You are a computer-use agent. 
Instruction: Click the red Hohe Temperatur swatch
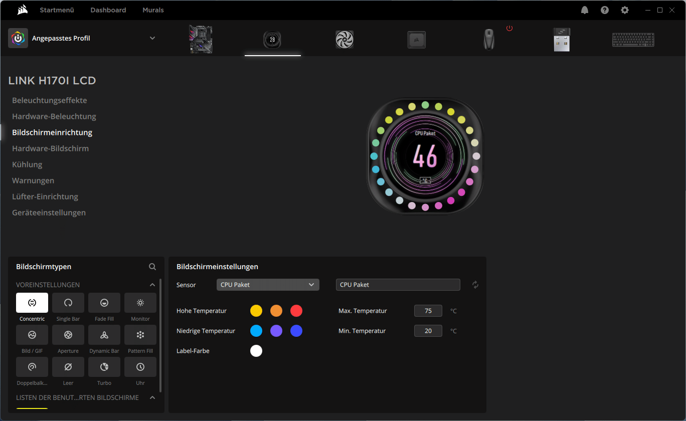(x=296, y=311)
